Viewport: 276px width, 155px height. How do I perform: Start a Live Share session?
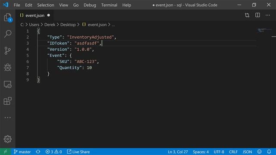click(x=78, y=152)
